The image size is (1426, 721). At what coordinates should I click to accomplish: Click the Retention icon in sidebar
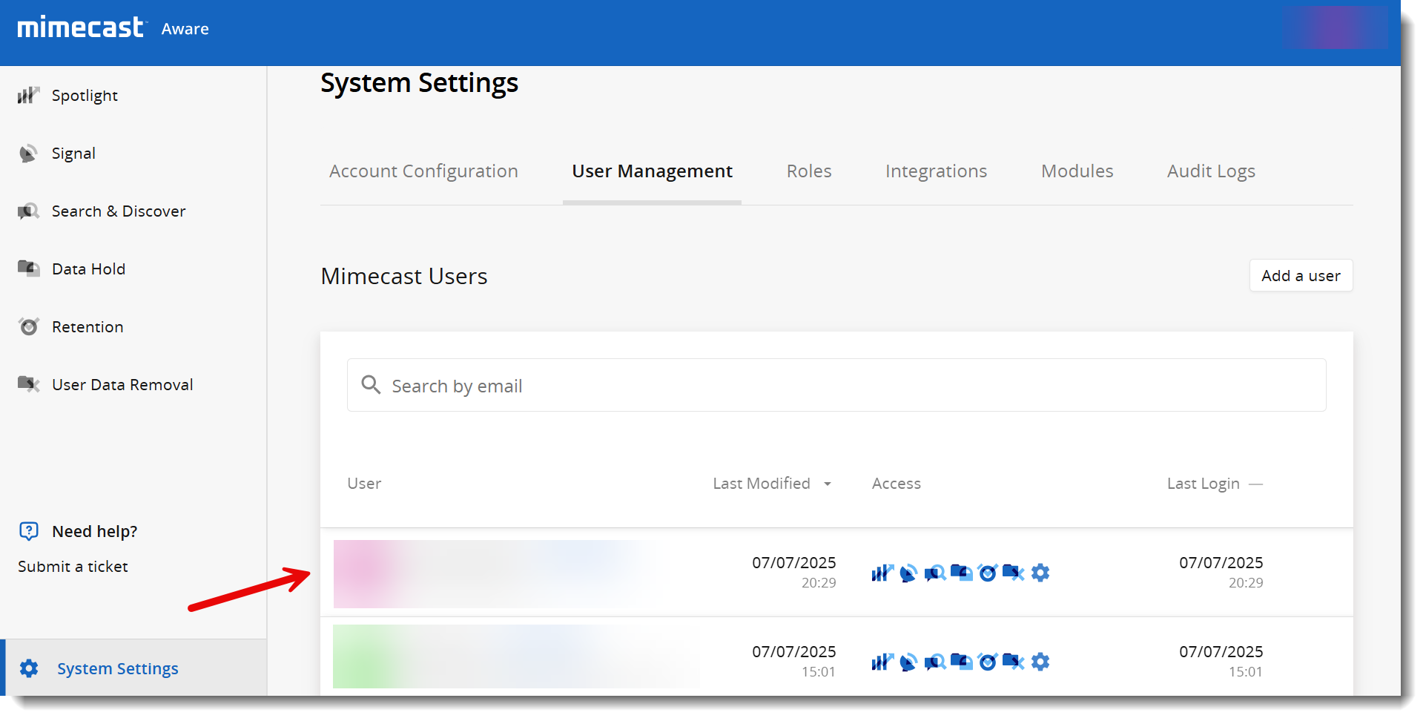coord(28,326)
